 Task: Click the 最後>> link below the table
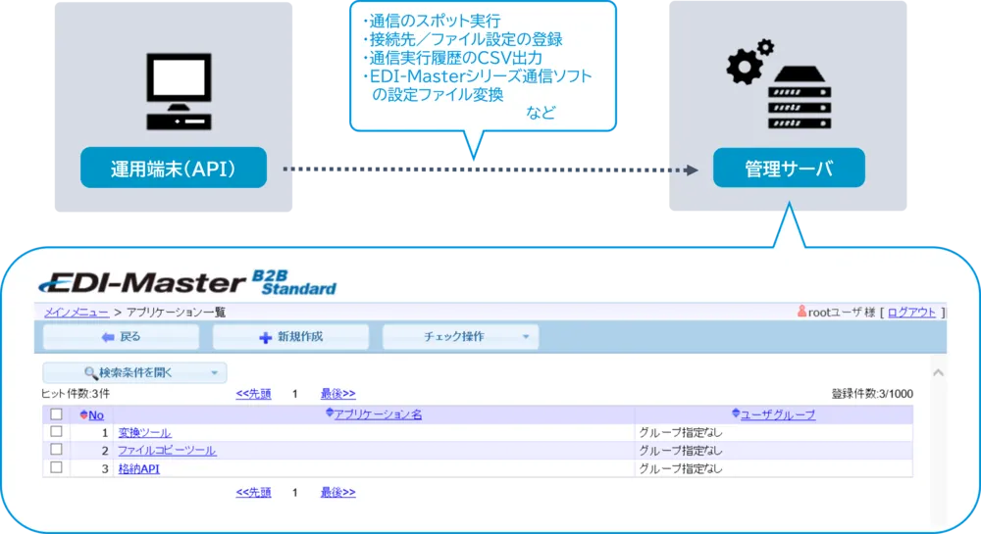337,492
